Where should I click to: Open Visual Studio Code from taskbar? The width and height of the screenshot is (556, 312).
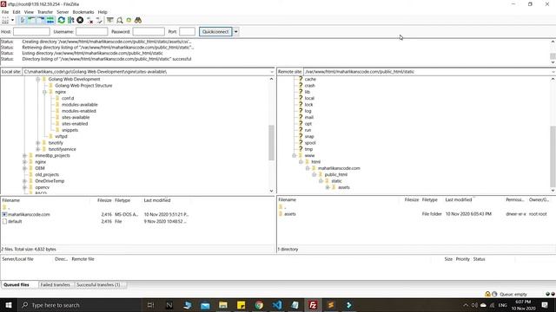point(277,305)
